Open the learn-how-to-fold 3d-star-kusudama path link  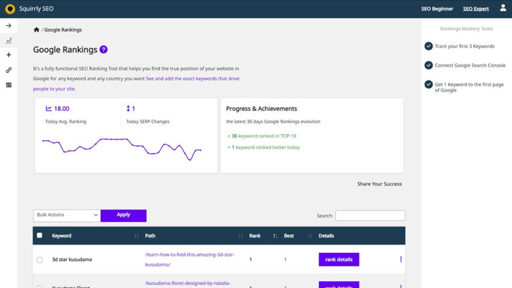(x=190, y=259)
